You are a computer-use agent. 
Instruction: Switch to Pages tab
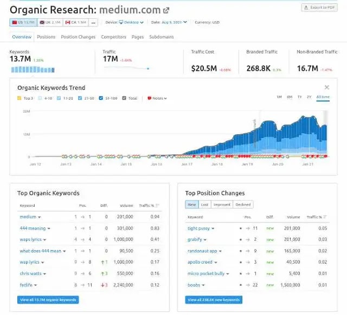138,37
